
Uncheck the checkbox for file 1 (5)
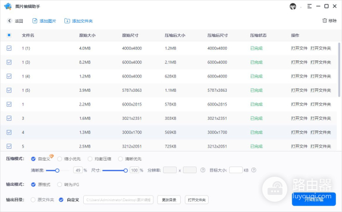(x=9, y=90)
